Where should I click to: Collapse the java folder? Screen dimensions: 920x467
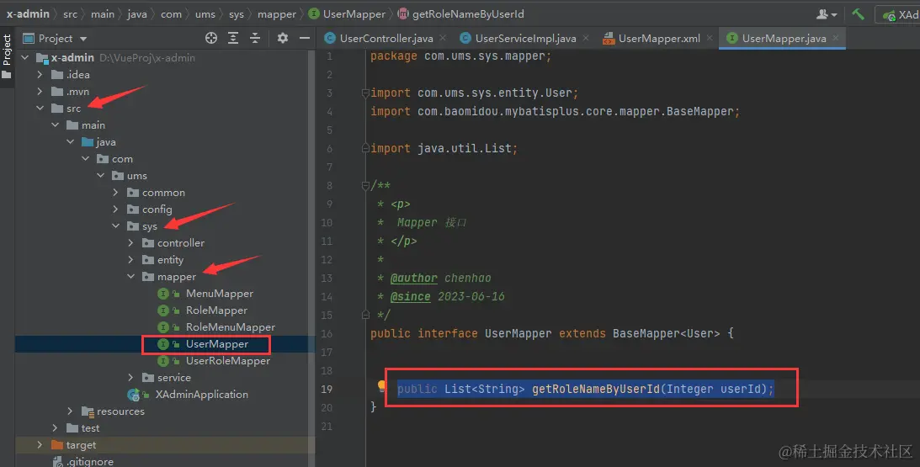71,142
